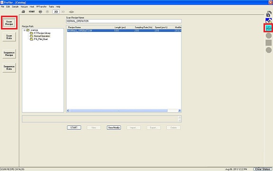Click the grey circle above the grey square
Screen dimensions: 273x171
pyautogui.click(x=269, y=36)
